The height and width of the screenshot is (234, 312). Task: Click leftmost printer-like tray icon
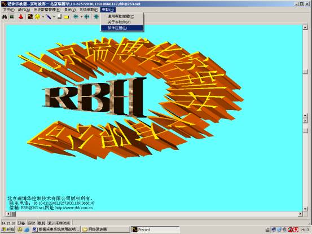(x=267, y=230)
